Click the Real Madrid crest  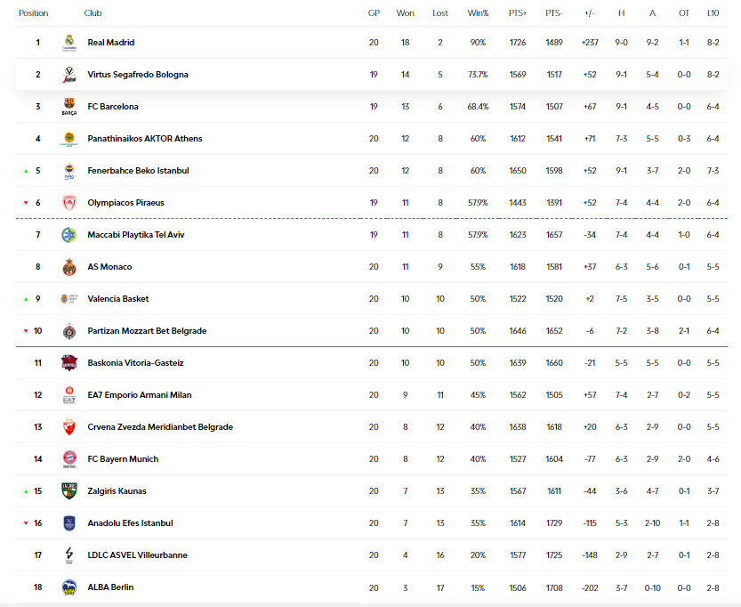click(69, 42)
